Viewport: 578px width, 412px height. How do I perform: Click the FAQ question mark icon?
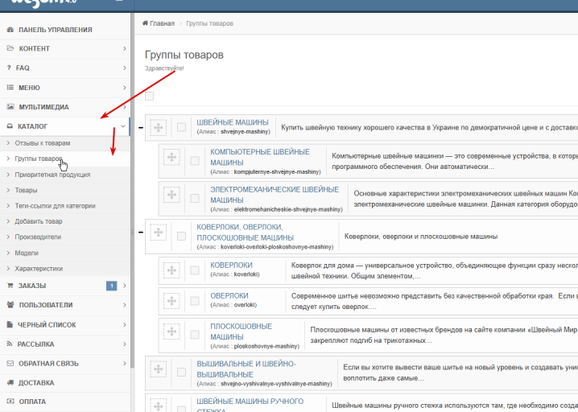pos(9,68)
